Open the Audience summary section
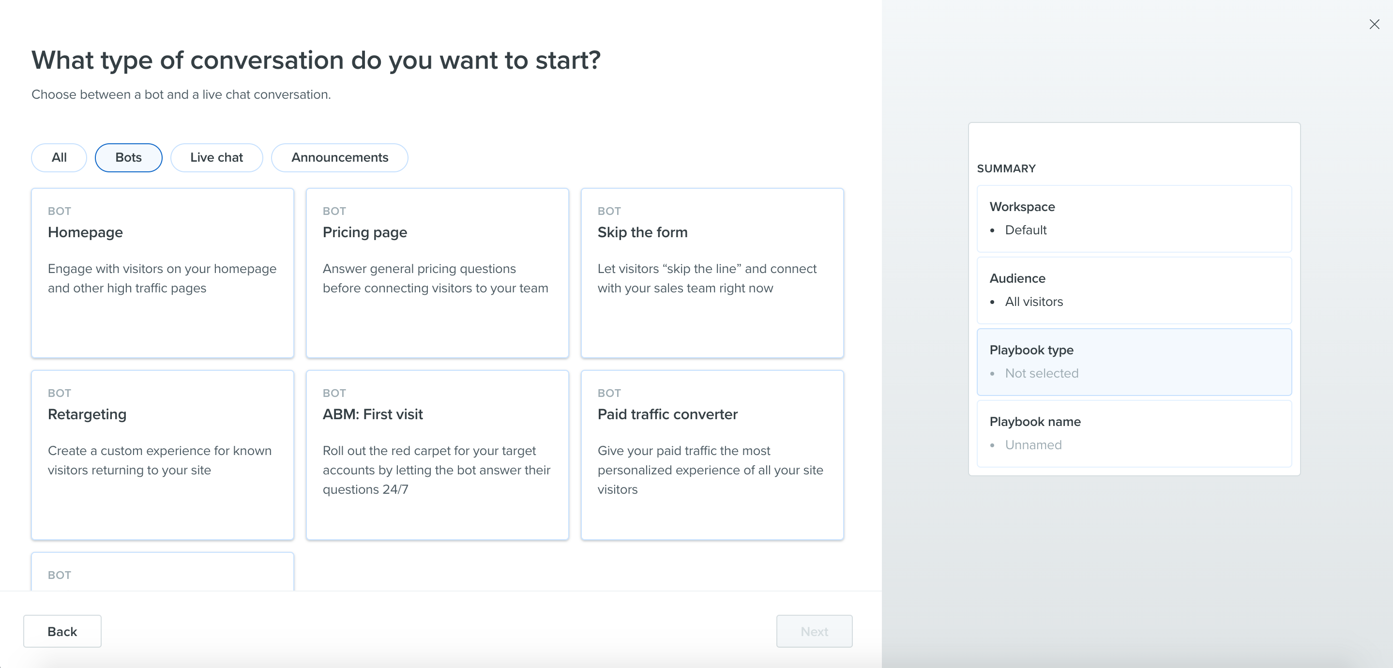1393x668 pixels. (1134, 290)
